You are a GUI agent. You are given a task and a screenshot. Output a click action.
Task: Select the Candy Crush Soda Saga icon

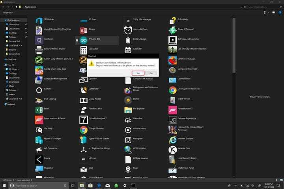click(39, 70)
